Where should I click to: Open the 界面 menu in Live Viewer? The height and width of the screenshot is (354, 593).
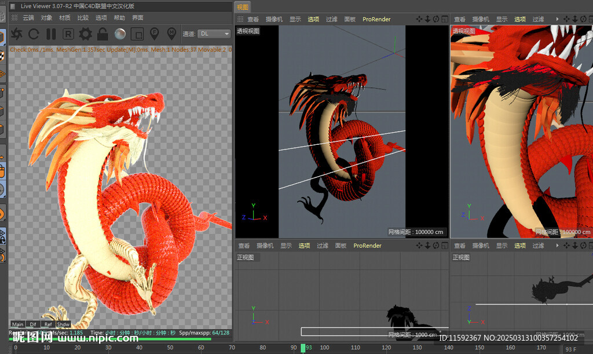[138, 18]
